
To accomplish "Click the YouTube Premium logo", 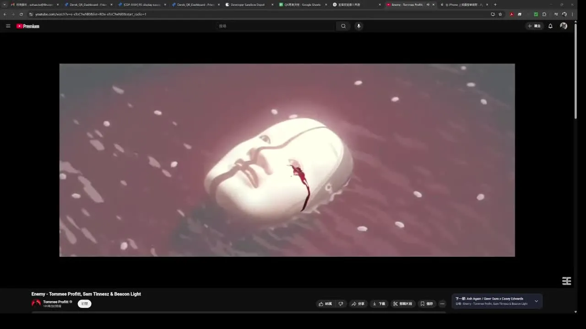I will [28, 26].
